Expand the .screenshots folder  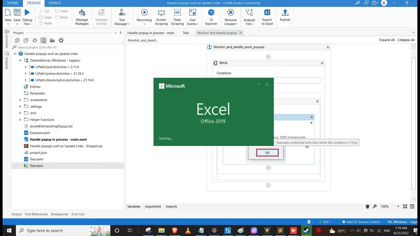point(20,100)
